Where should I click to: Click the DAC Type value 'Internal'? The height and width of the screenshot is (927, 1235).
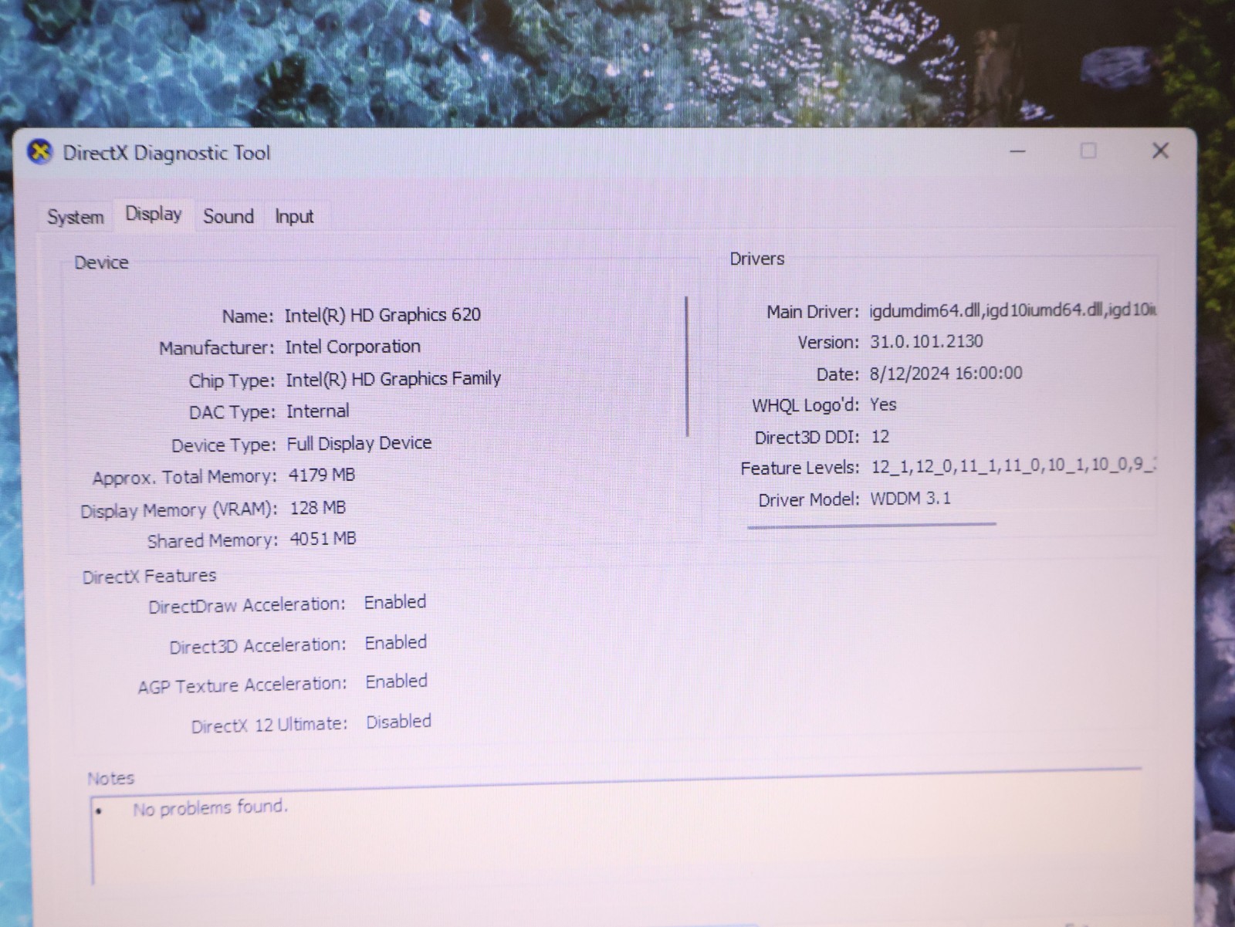tap(318, 411)
